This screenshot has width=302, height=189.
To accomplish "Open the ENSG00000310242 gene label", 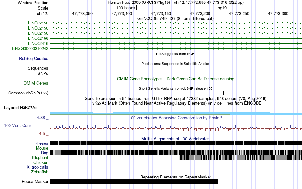I will [x=30, y=49].
